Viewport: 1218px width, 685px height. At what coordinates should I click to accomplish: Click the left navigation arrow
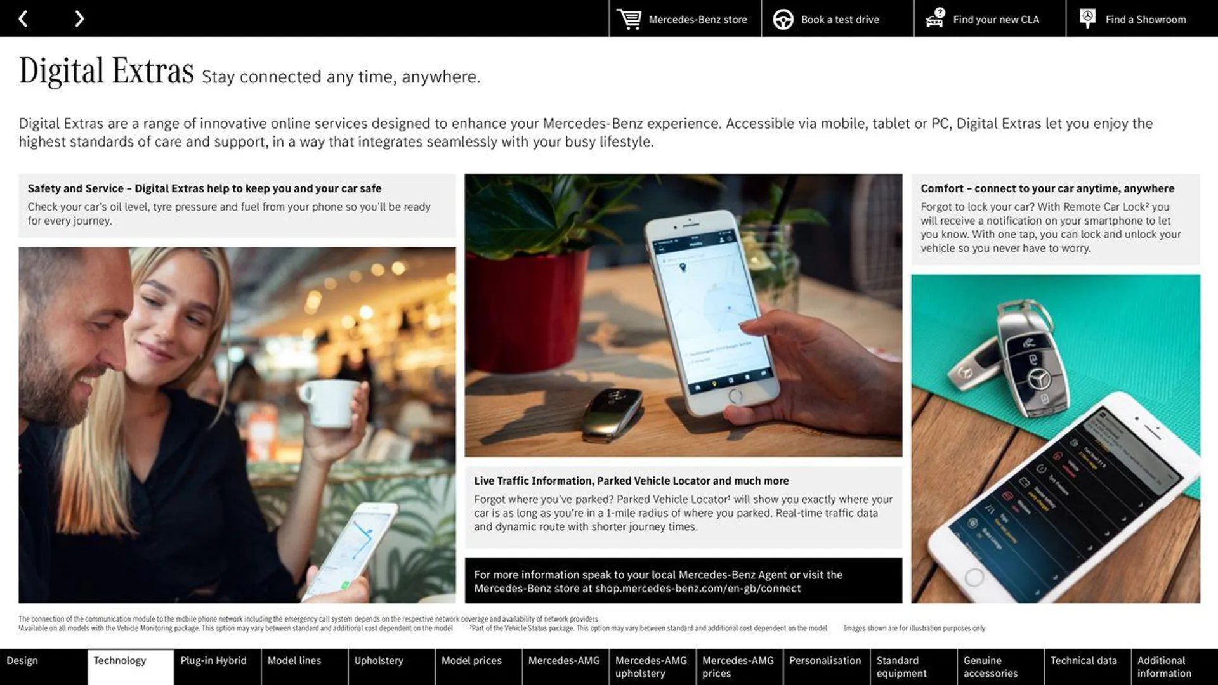point(23,18)
